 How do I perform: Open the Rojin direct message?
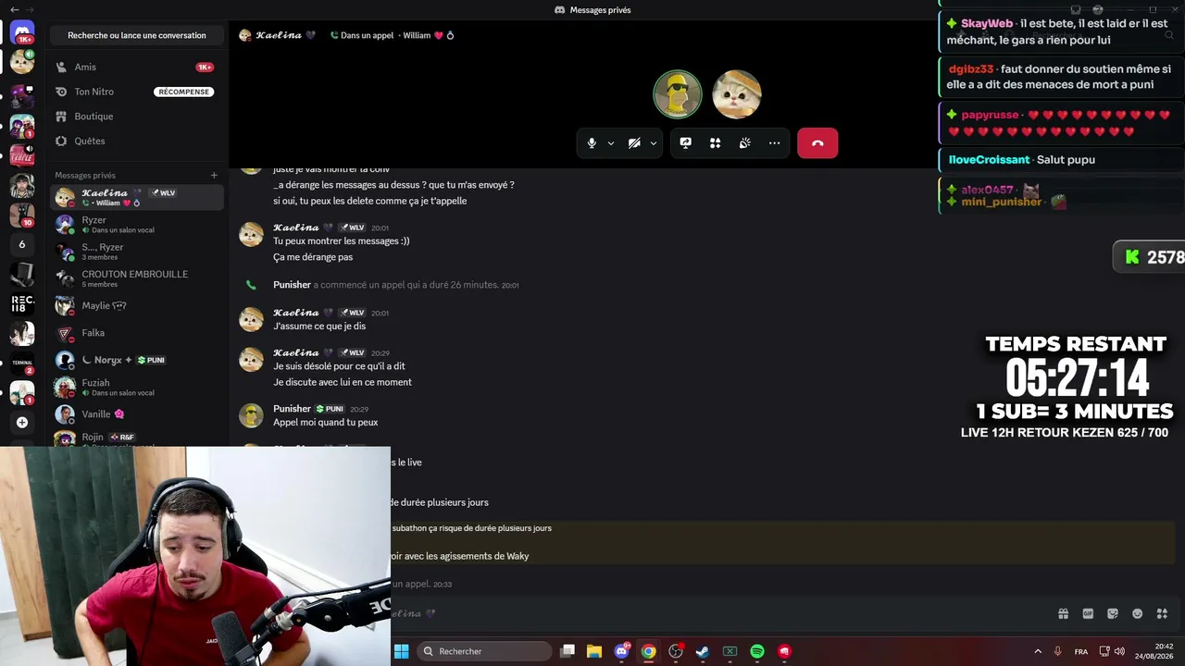(137, 438)
